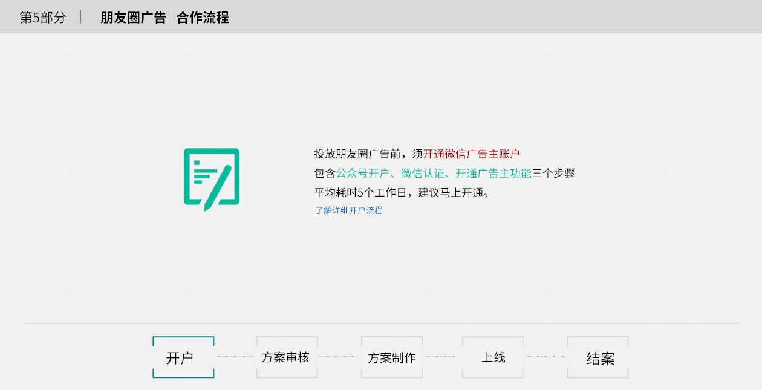Go to the 方案审核 step
The height and width of the screenshot is (390, 762).
[287, 357]
